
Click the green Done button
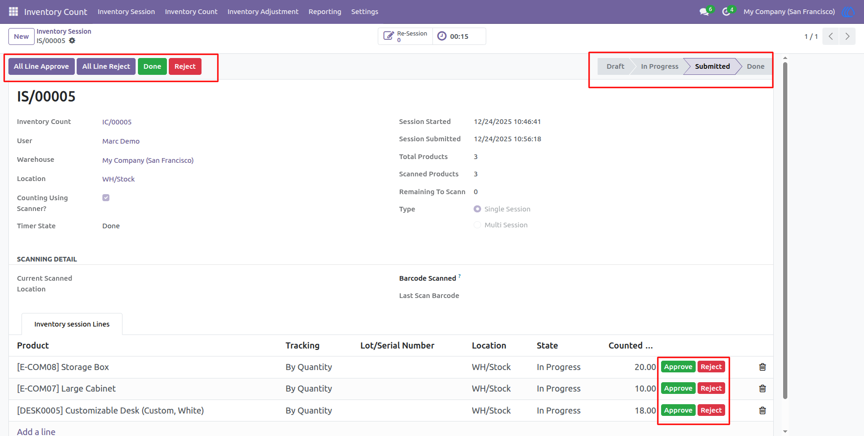[x=152, y=66]
